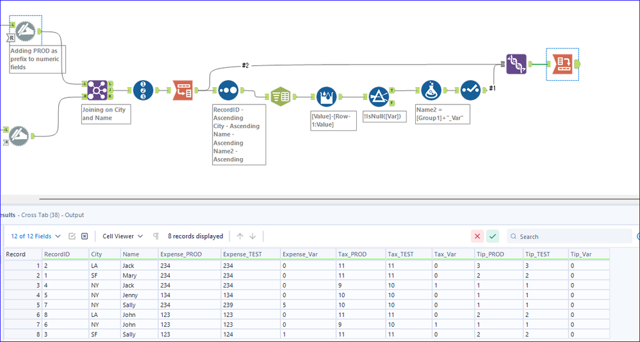Click the Adding PROD as prefix annotation
The image size is (640, 342).
pos(38,59)
